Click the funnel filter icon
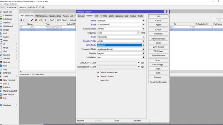This screenshot has height=125, width=223. coord(45,20)
